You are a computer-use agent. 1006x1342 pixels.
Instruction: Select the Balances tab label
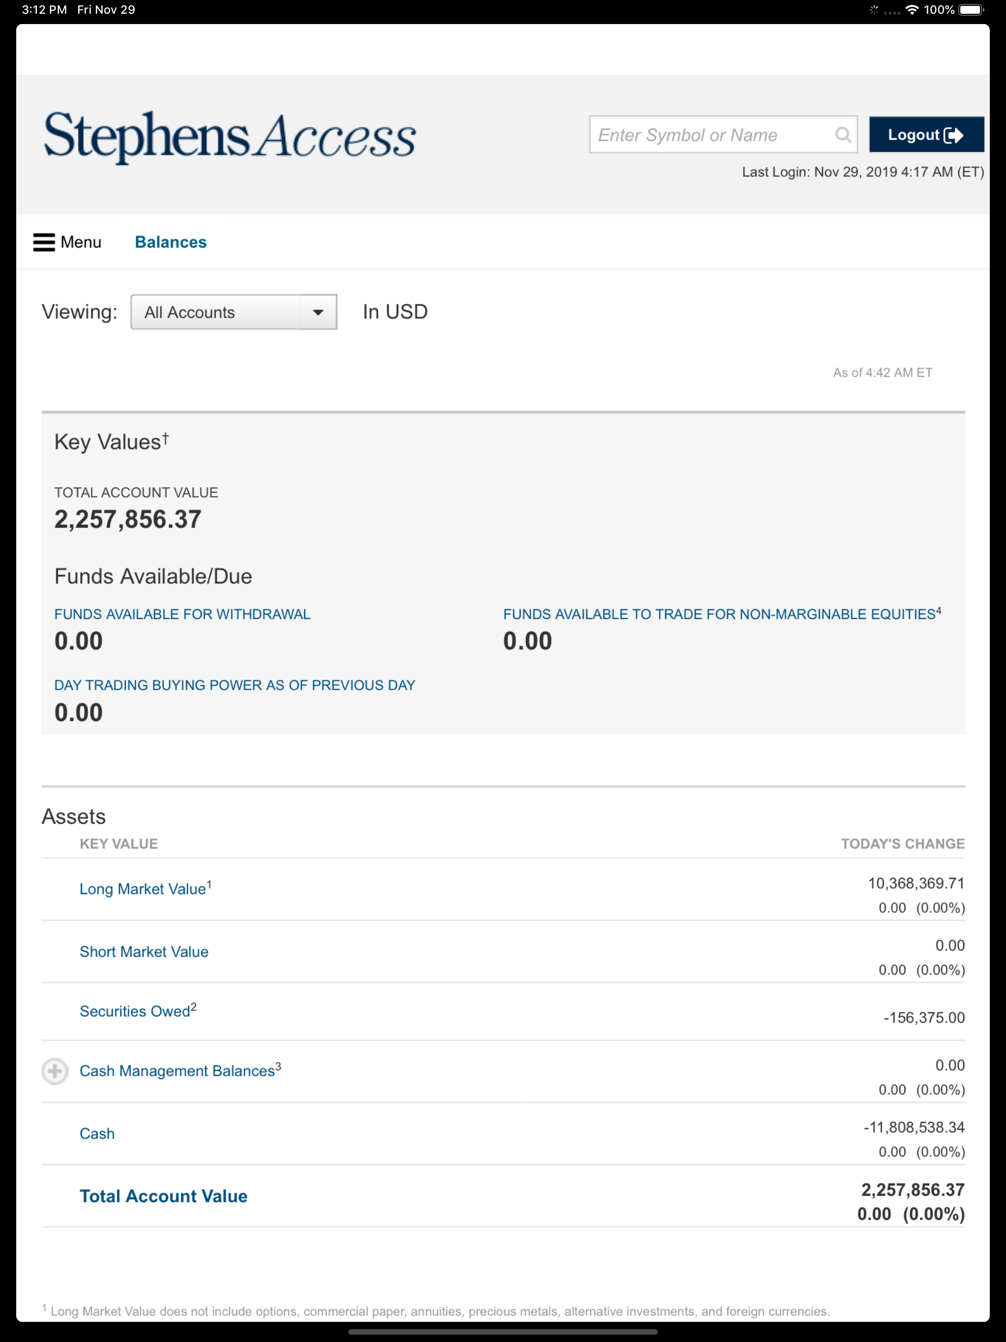pos(171,242)
